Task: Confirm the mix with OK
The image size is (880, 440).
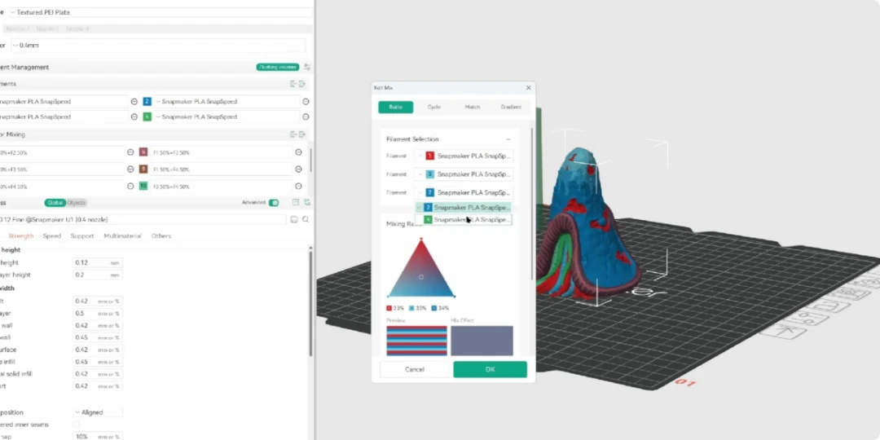Action: (490, 369)
